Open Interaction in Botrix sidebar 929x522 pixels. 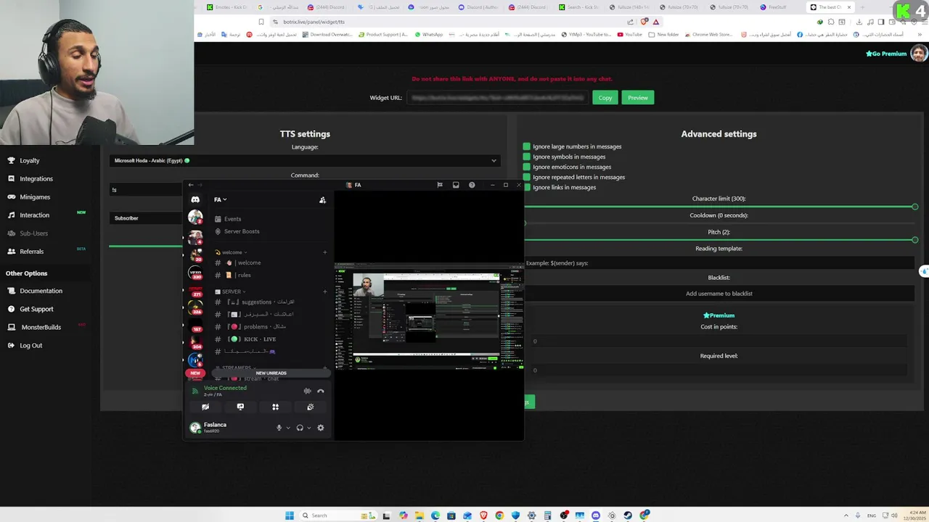pyautogui.click(x=34, y=215)
